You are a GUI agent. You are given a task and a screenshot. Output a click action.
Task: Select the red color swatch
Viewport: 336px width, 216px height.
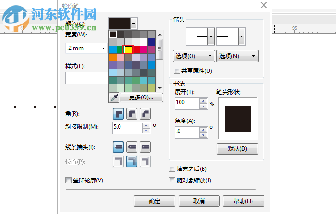136,50
